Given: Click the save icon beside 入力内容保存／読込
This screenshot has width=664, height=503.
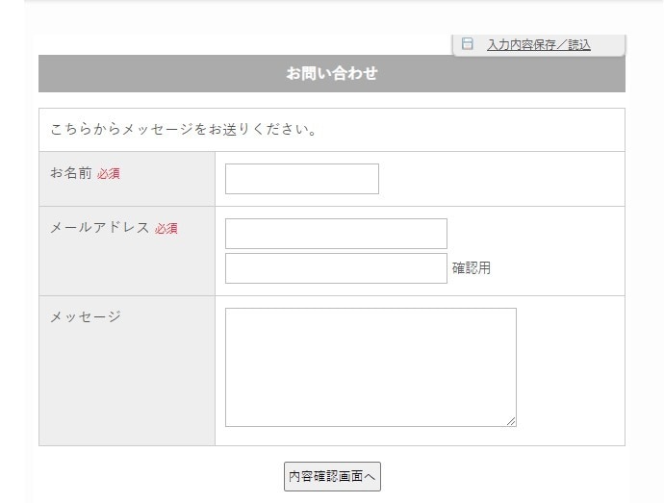Looking at the screenshot, I should 467,43.
